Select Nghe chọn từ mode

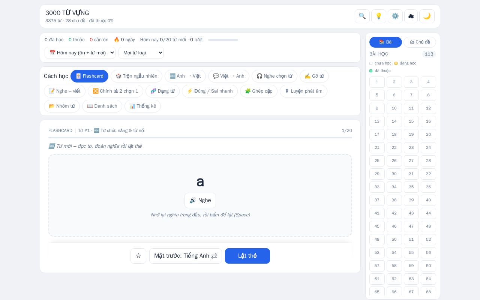[274, 76]
